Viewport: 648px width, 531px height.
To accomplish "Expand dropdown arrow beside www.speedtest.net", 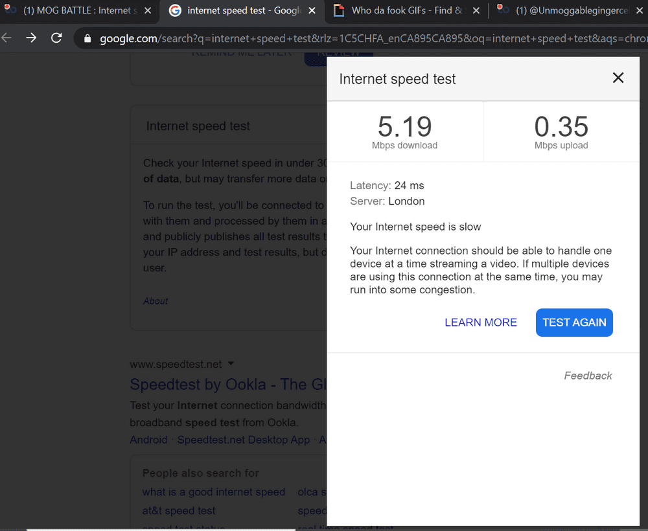I will 231,364.
